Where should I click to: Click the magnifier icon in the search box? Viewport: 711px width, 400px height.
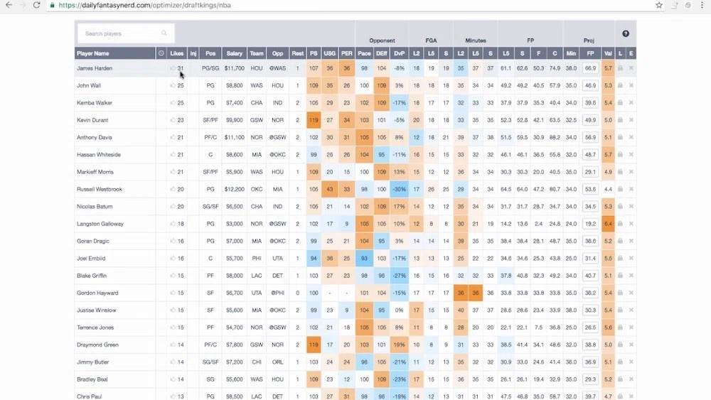164,33
